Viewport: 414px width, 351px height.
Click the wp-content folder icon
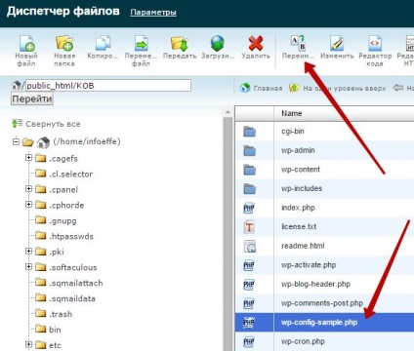[x=250, y=170]
